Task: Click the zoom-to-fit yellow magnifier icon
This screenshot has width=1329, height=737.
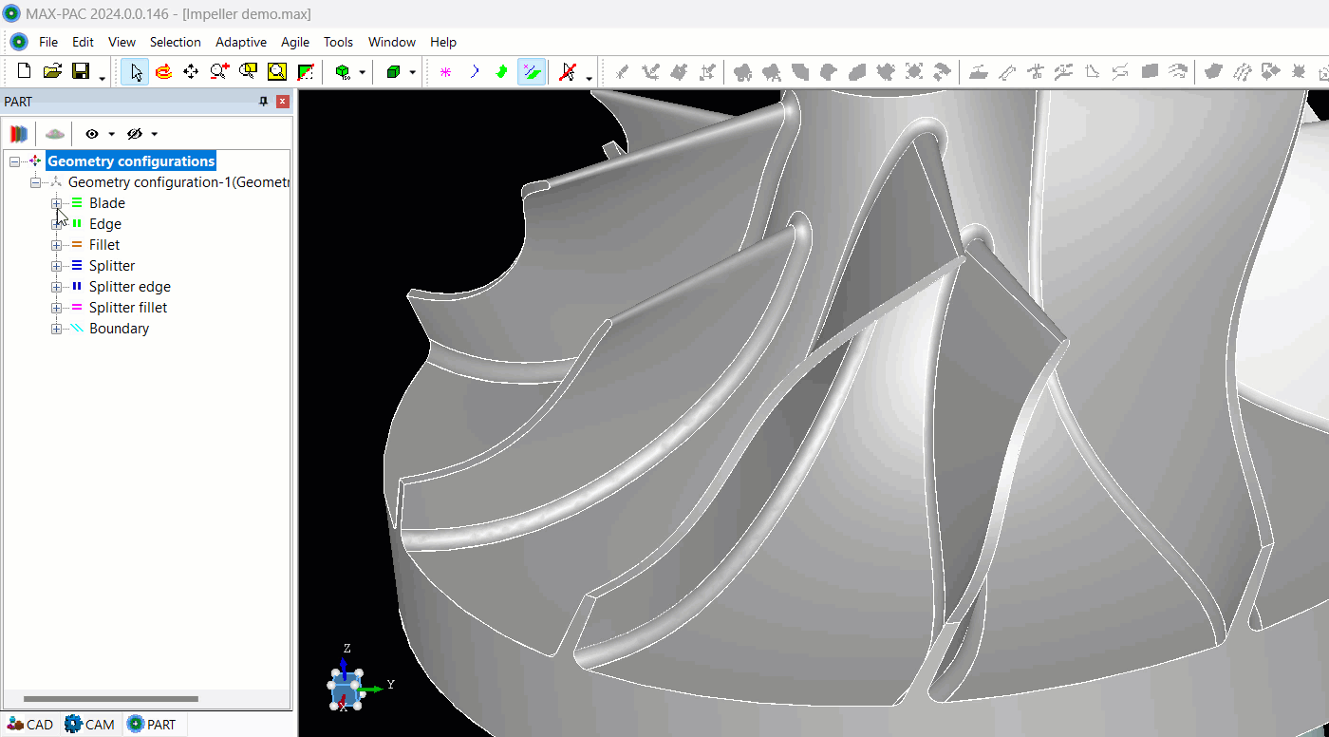Action: (276, 72)
